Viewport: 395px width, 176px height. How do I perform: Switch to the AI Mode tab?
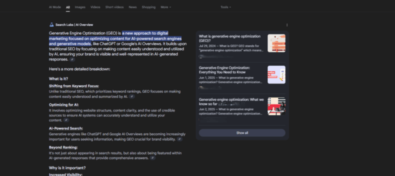pyautogui.click(x=55, y=7)
